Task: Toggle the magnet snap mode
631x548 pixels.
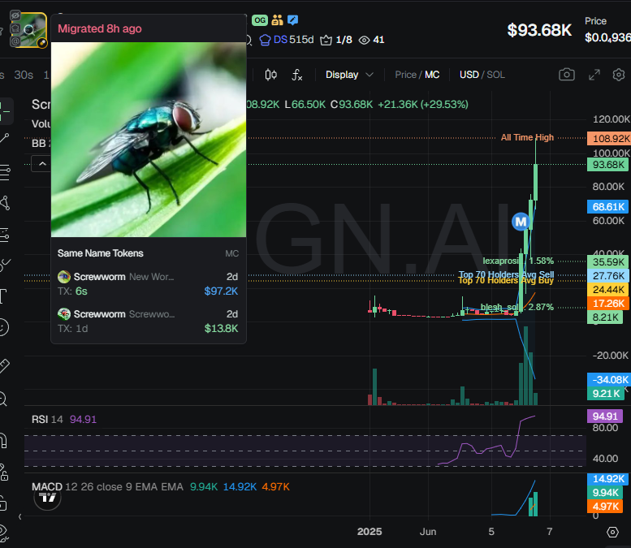Action: (3, 440)
